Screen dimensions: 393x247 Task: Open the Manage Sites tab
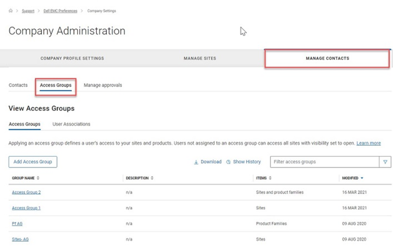tap(199, 58)
